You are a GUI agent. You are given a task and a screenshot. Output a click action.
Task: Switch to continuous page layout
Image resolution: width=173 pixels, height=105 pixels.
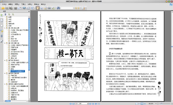point(139,104)
